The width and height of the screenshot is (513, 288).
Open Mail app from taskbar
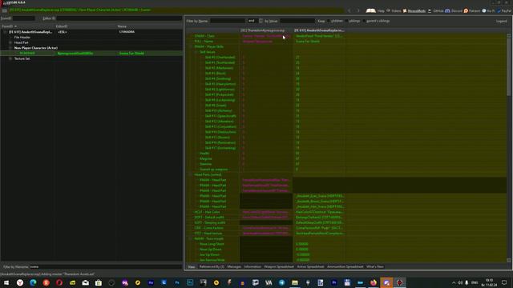pos(86,282)
